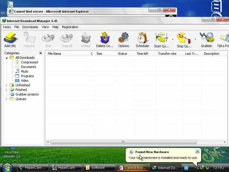
Task: Close the Found New Hardware balloon
Action: 197,152
